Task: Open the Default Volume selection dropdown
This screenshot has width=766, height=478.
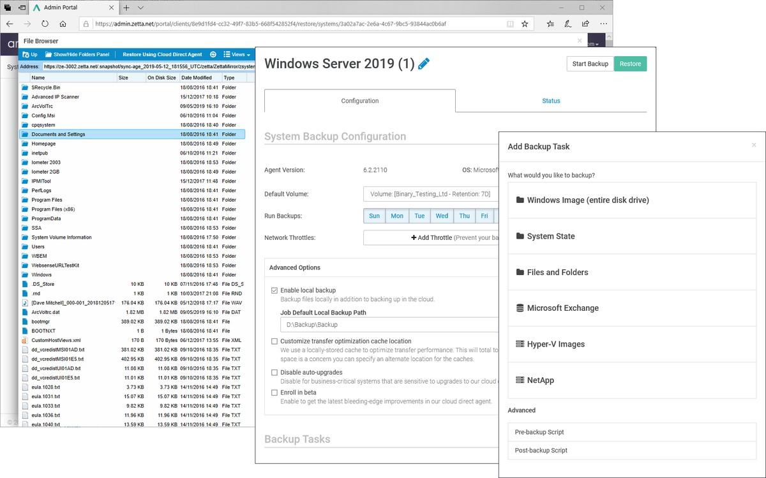Action: (432, 193)
